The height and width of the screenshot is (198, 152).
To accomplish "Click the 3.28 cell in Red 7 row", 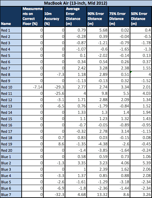I will (97, 68).
